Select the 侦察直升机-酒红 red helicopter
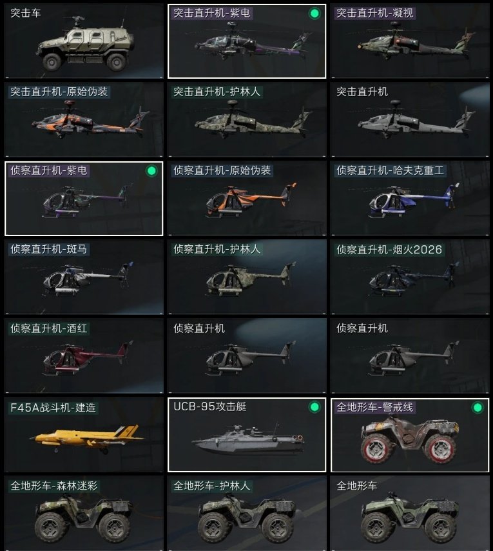The height and width of the screenshot is (551, 493). pos(84,356)
